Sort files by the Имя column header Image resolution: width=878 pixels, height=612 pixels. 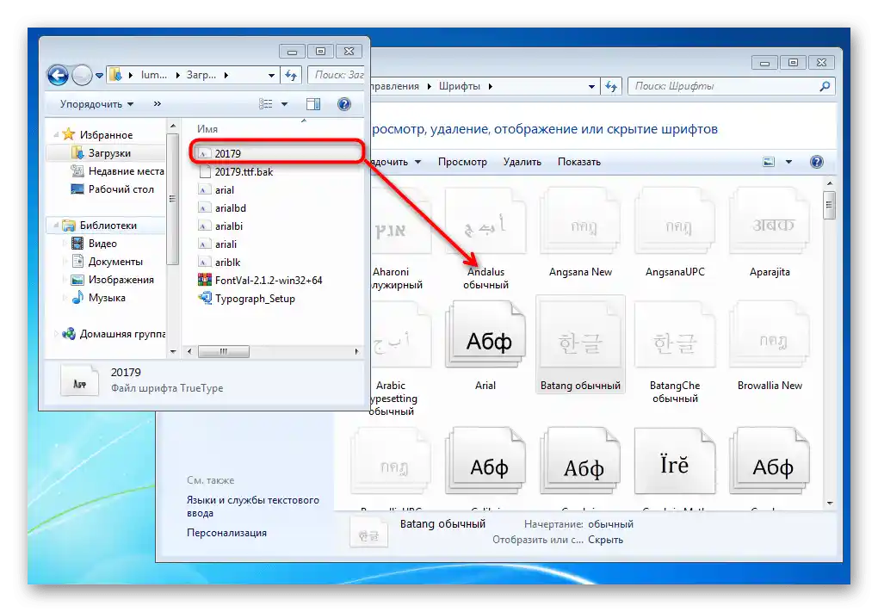click(x=207, y=129)
